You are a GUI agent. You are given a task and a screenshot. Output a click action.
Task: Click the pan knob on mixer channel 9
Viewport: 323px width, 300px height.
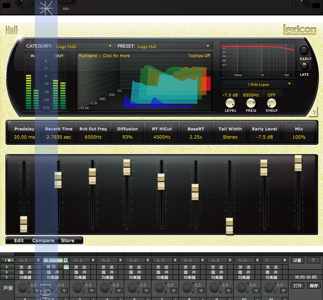[x=214, y=288]
